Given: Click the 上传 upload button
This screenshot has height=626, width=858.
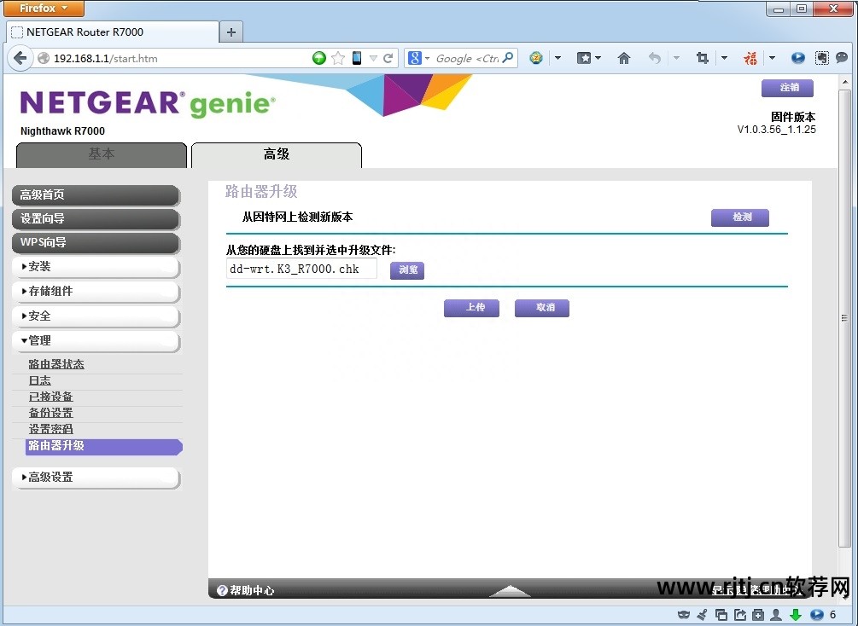Looking at the screenshot, I should click(x=471, y=308).
